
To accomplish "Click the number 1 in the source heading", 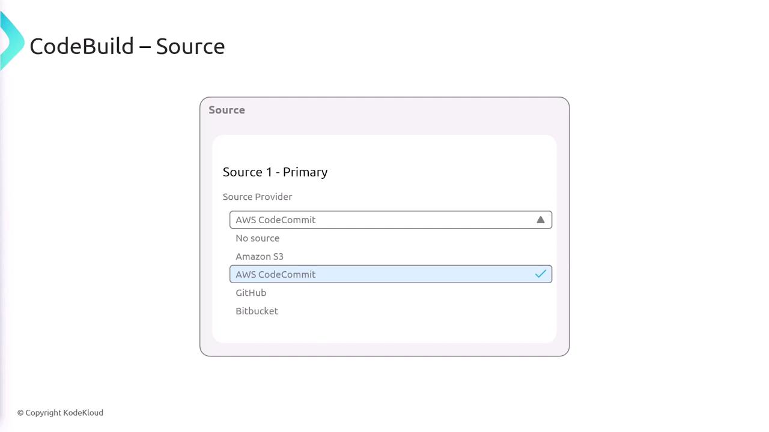I will click(269, 172).
